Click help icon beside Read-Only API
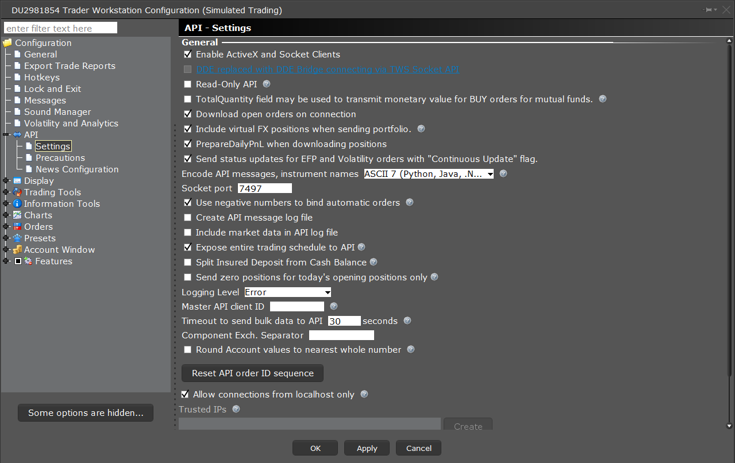The width and height of the screenshot is (735, 463). pyautogui.click(x=266, y=84)
